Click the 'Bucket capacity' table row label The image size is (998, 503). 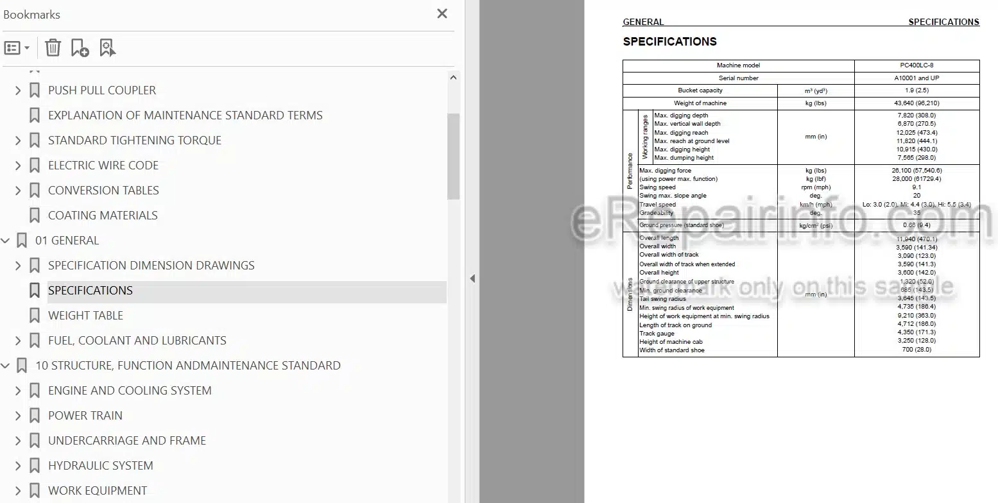pyautogui.click(x=700, y=90)
